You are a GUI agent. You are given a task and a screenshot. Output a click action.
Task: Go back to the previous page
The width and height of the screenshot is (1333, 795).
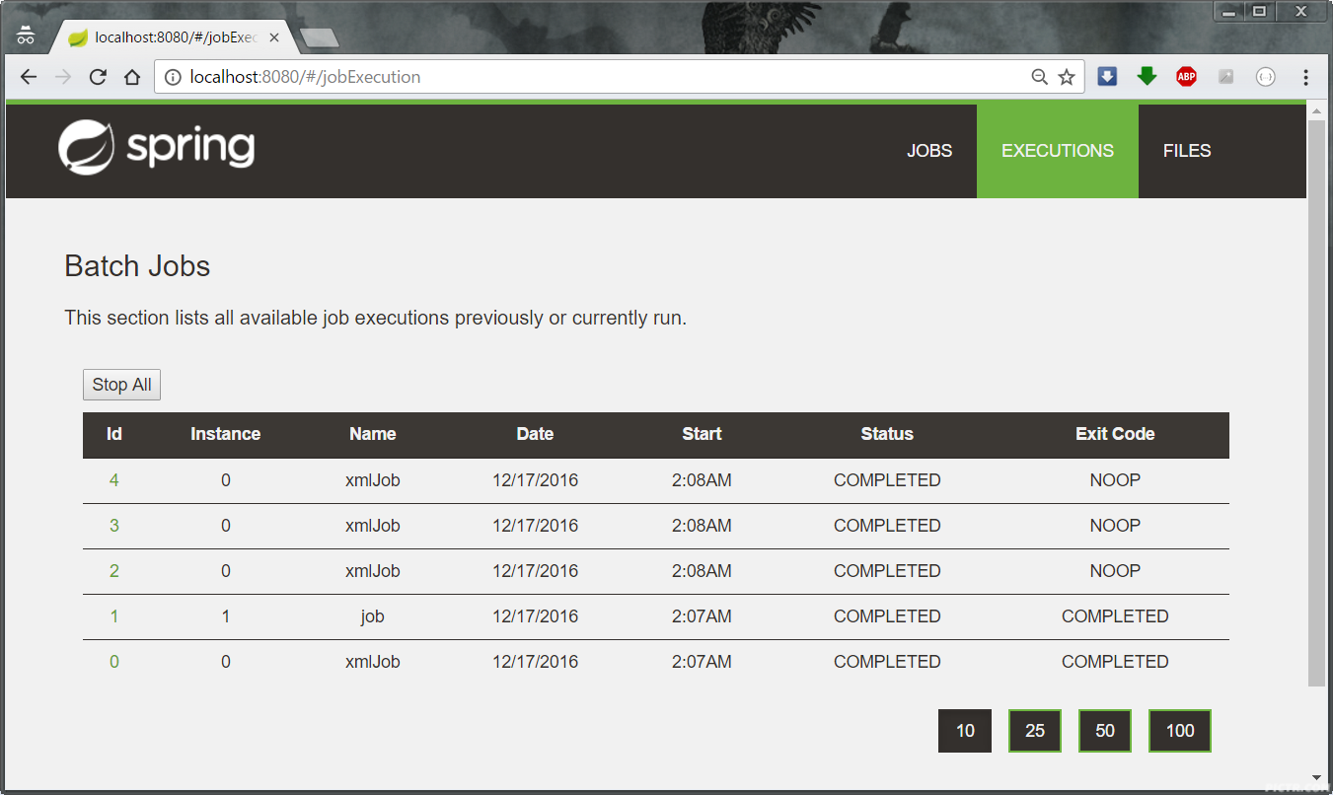[x=29, y=77]
